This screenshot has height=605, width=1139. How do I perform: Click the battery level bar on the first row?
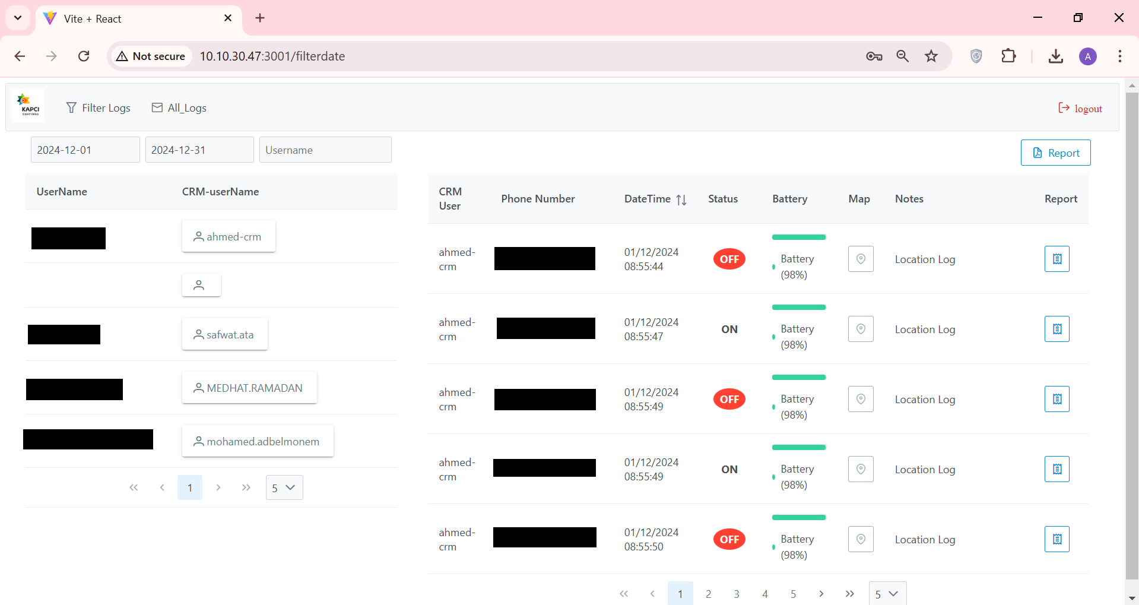798,237
